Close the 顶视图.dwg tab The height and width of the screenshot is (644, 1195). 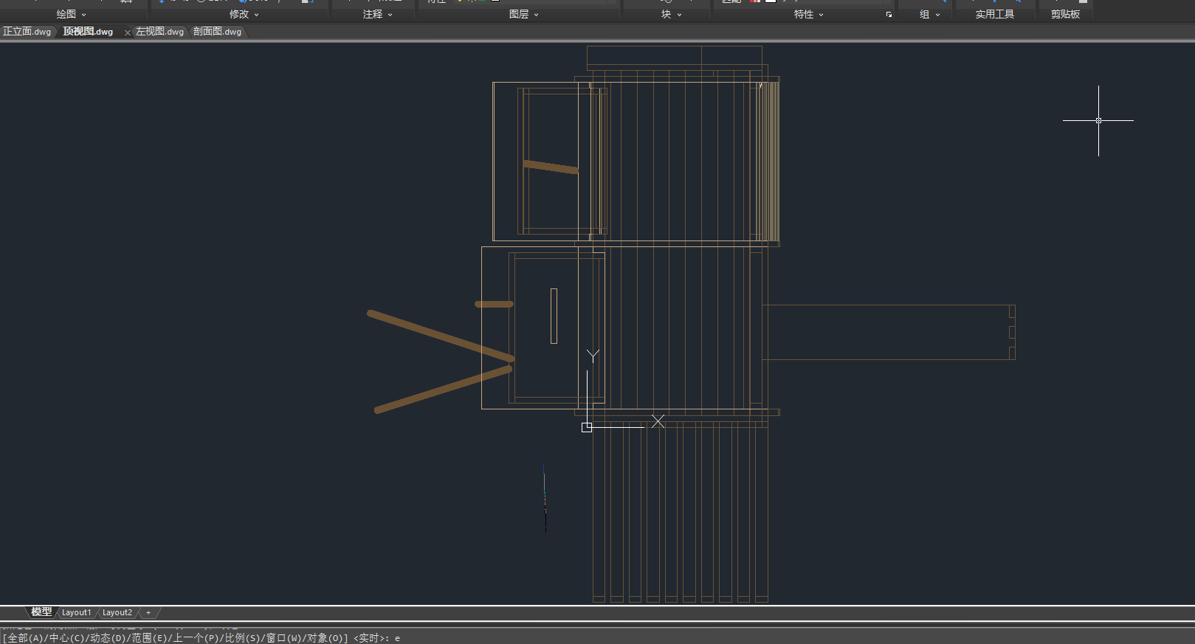pyautogui.click(x=128, y=32)
